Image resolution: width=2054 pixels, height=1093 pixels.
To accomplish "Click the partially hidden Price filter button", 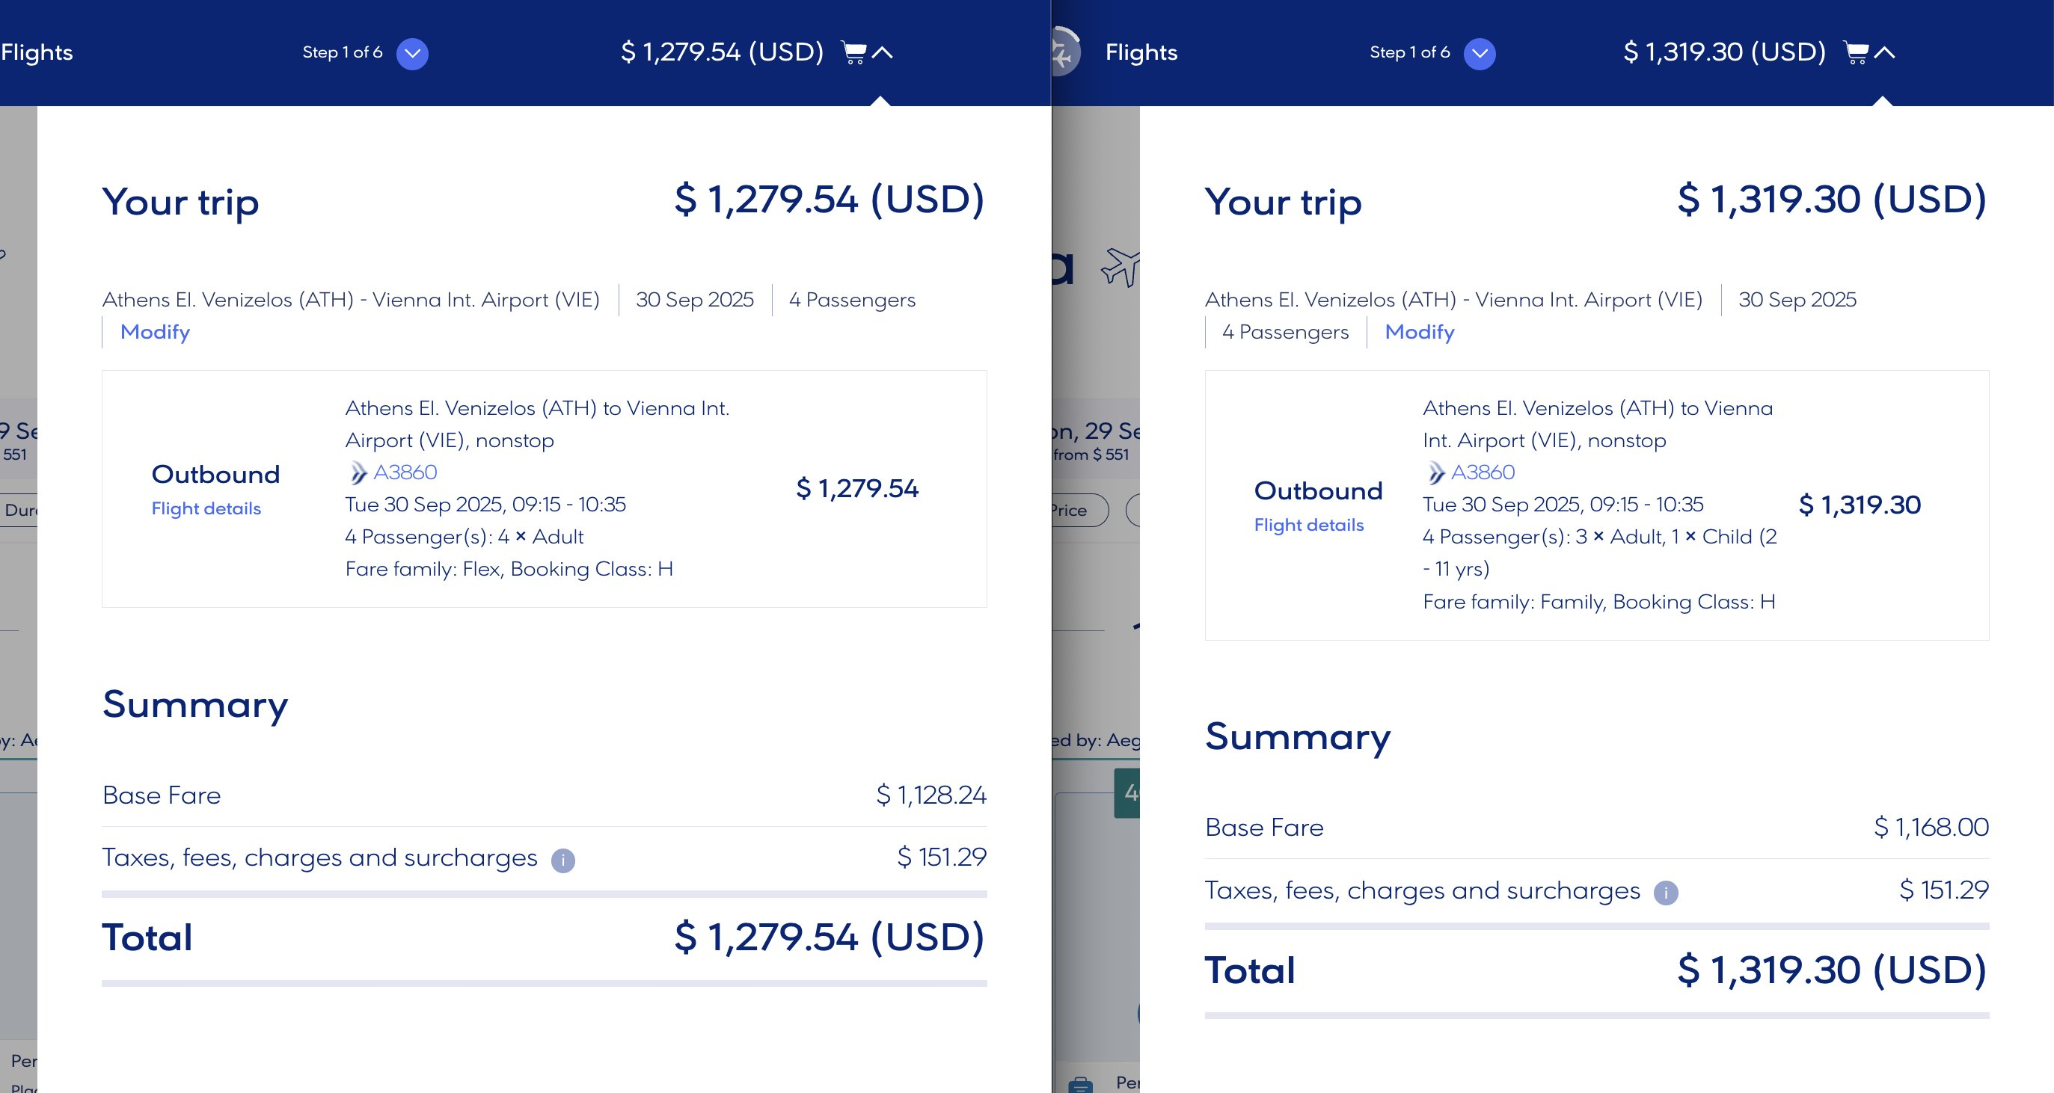I will pos(1075,510).
